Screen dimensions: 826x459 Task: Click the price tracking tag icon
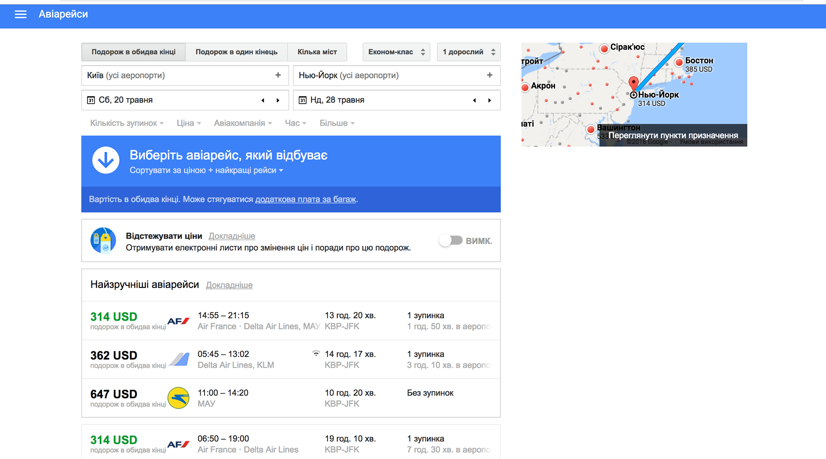pyautogui.click(x=103, y=240)
